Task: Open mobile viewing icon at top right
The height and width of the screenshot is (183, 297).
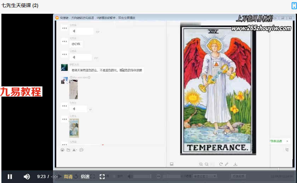Action: [294, 6]
